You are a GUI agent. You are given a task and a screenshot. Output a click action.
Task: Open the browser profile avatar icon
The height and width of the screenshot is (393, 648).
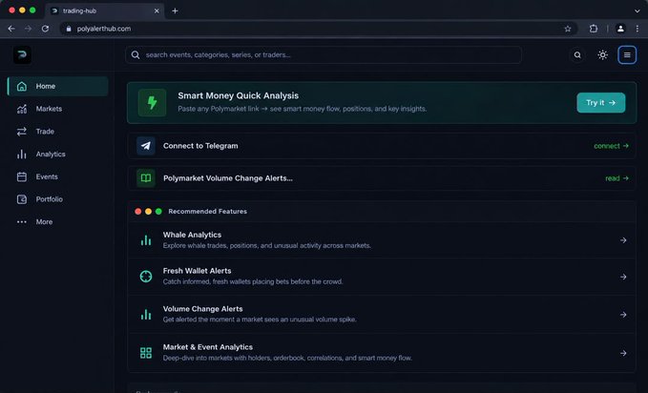click(x=620, y=29)
